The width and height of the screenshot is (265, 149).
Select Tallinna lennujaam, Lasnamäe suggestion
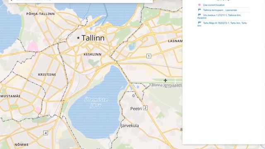[220, 10]
